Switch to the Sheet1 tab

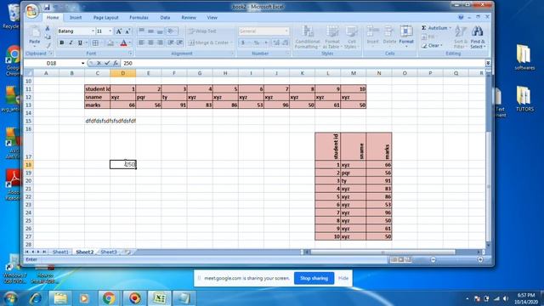point(60,252)
